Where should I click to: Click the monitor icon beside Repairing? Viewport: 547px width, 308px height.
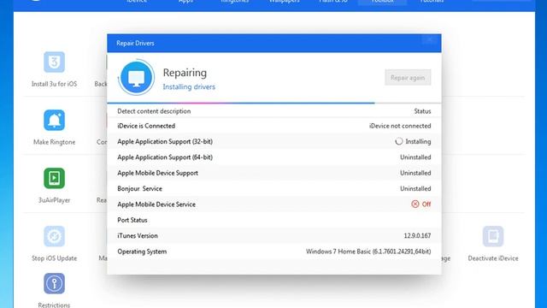(137, 77)
